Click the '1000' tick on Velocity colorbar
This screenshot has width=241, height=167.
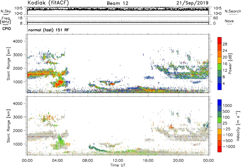point(227,106)
